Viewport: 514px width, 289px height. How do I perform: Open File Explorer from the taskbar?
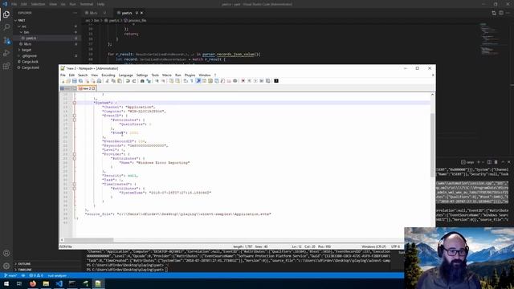click(x=46, y=283)
